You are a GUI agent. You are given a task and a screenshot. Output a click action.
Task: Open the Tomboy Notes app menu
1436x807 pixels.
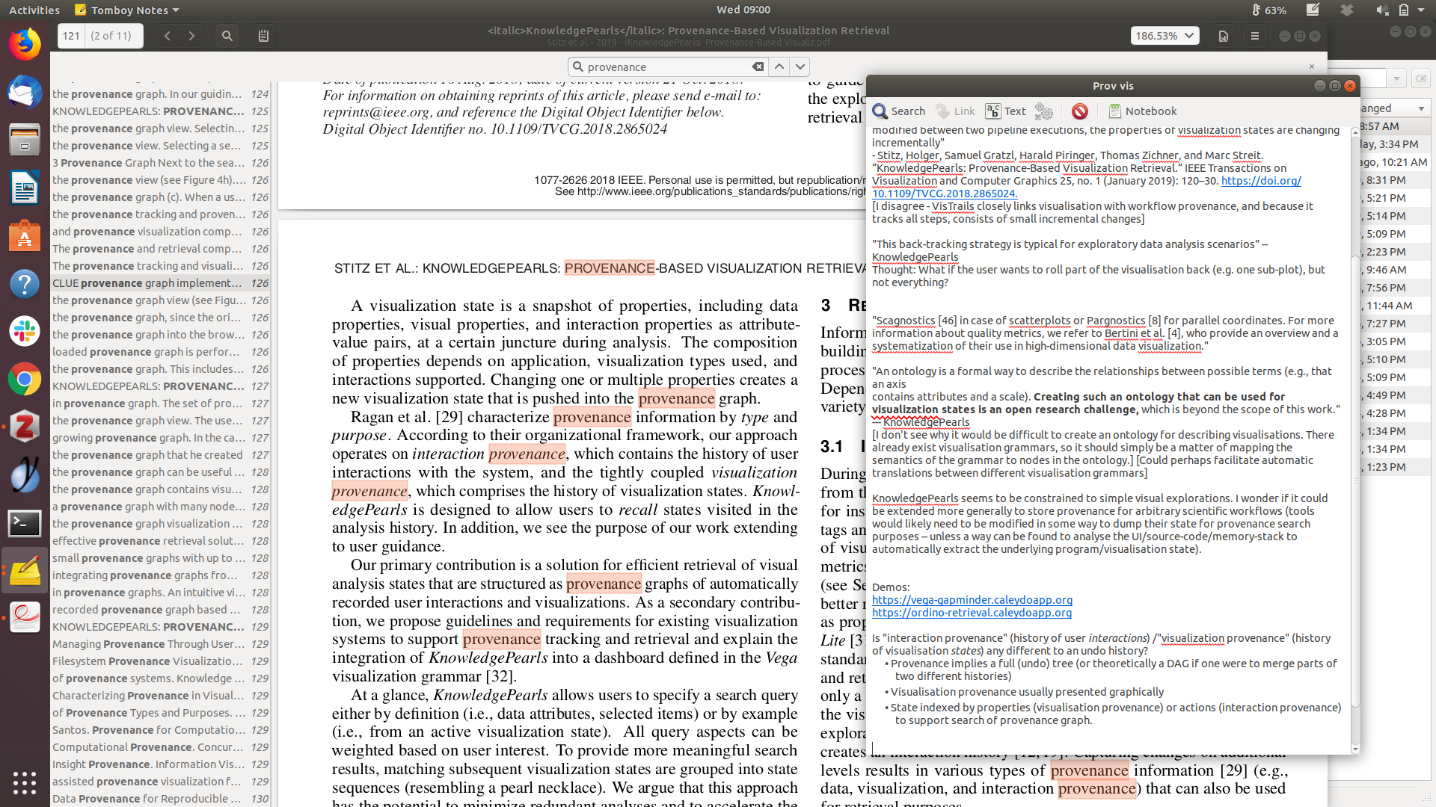coord(128,10)
